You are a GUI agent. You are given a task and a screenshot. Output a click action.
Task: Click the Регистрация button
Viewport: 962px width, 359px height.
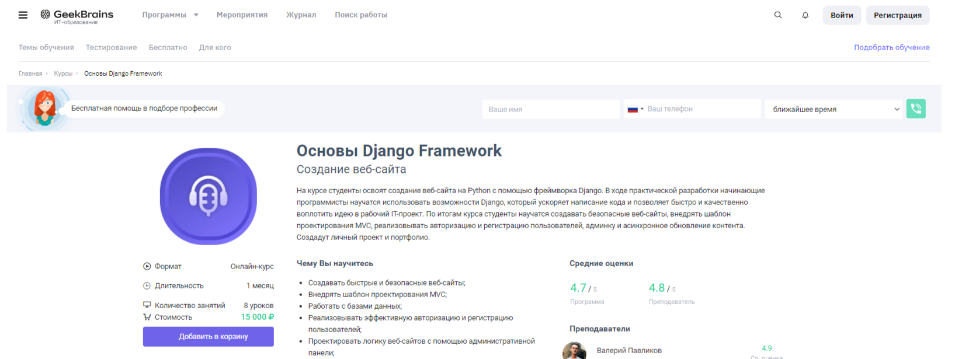click(898, 15)
